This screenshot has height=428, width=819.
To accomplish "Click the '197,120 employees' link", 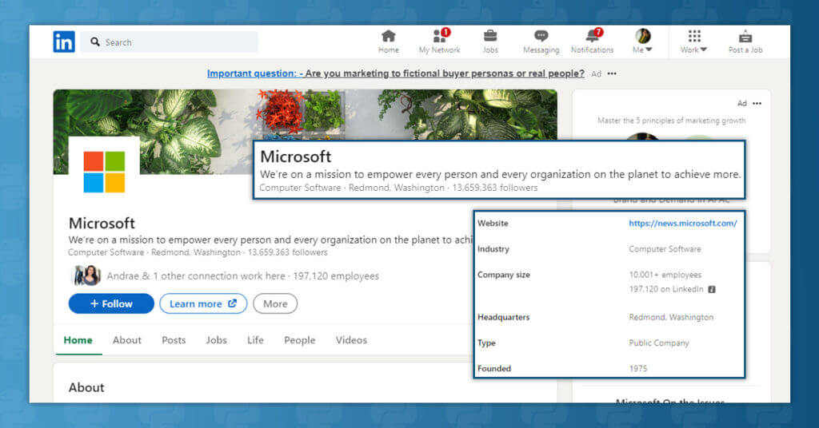I will 336,275.
